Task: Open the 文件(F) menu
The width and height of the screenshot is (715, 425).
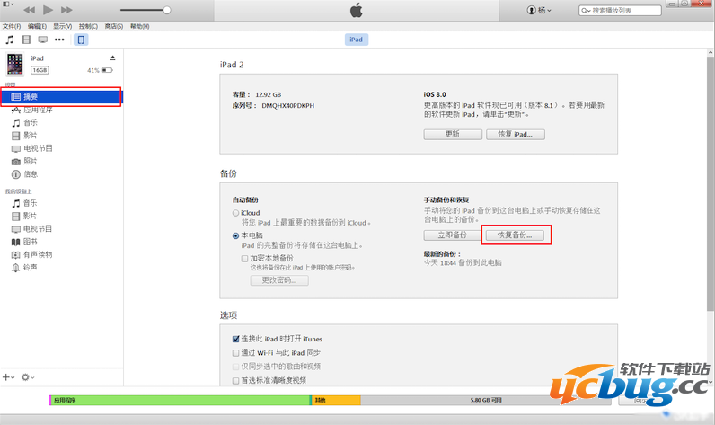Action: [12, 26]
